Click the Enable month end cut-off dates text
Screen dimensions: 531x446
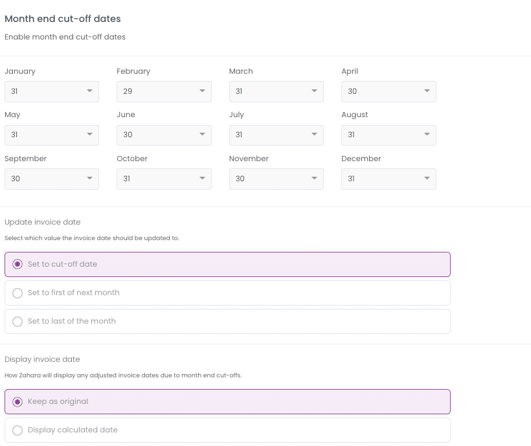point(65,37)
